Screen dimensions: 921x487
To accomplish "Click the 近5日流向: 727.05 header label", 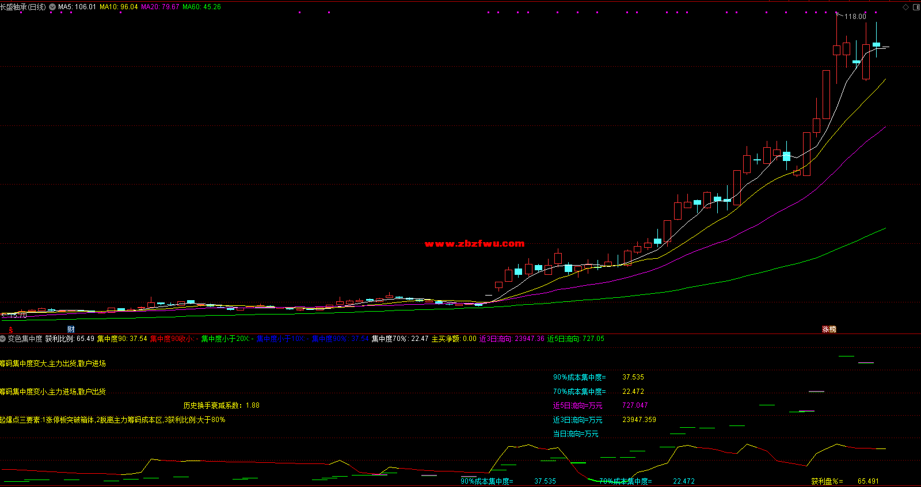I will point(576,339).
